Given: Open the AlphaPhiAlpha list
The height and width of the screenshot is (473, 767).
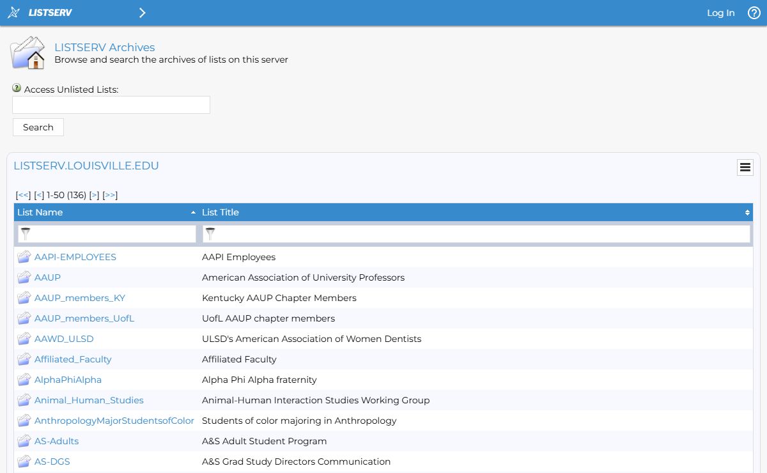Looking at the screenshot, I should coord(68,380).
